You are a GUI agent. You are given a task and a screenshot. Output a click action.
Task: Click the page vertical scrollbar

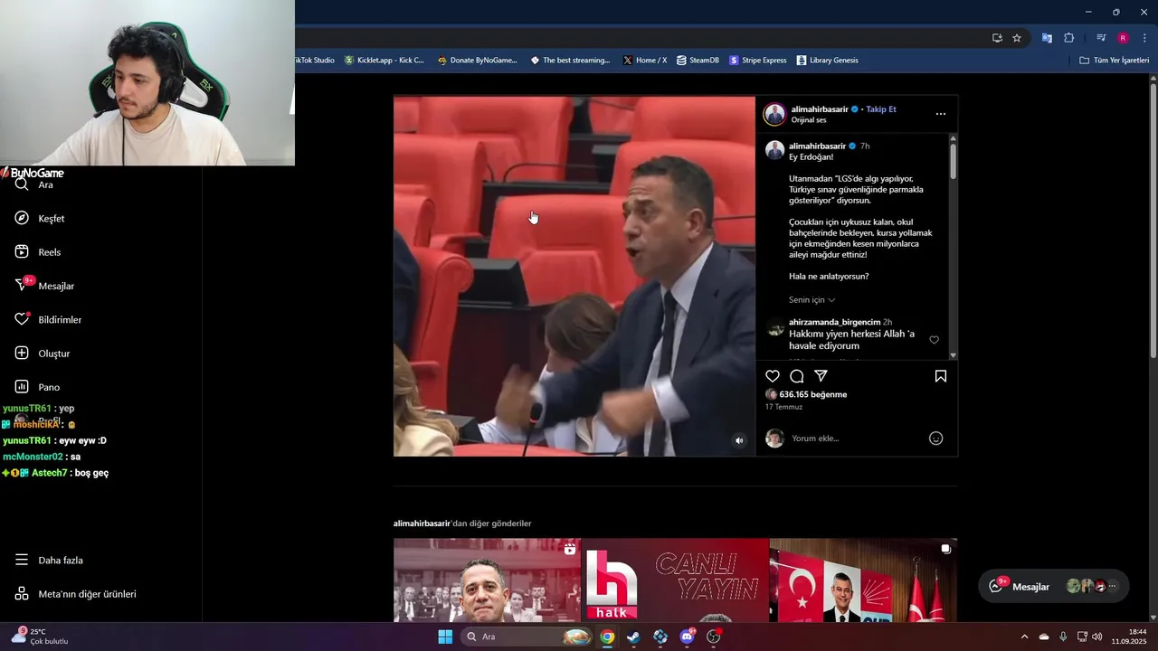click(1153, 222)
